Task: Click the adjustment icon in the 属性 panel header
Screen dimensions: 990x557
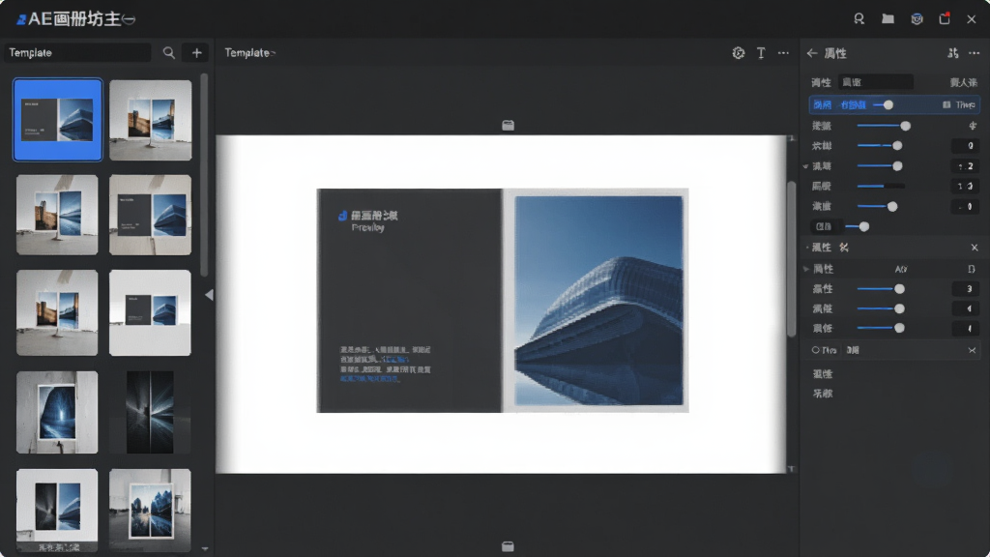Action: pos(952,54)
